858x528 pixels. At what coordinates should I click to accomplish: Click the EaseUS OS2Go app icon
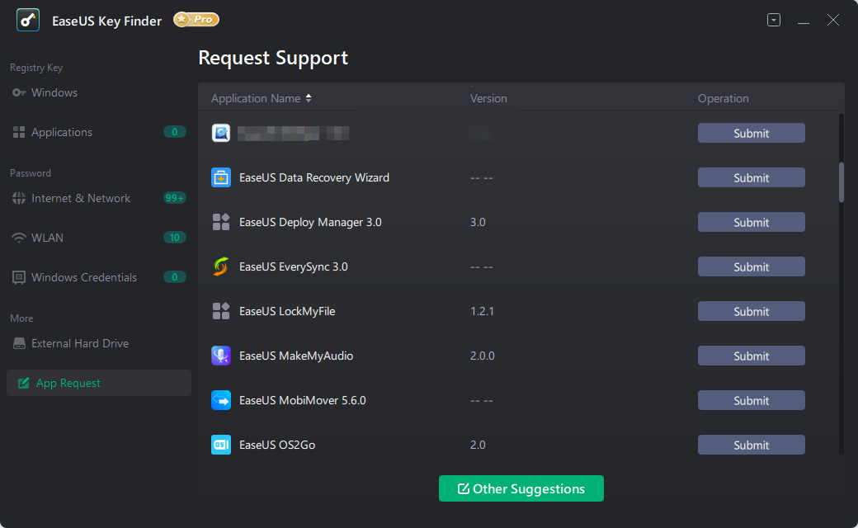(221, 445)
